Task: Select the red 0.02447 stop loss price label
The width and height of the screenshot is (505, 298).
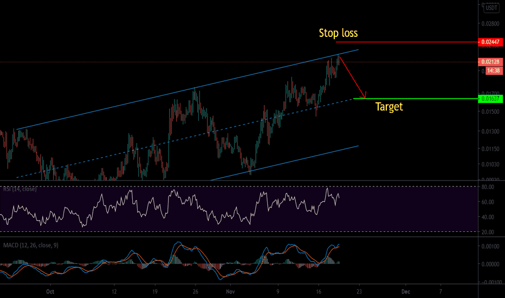Action: (490, 42)
